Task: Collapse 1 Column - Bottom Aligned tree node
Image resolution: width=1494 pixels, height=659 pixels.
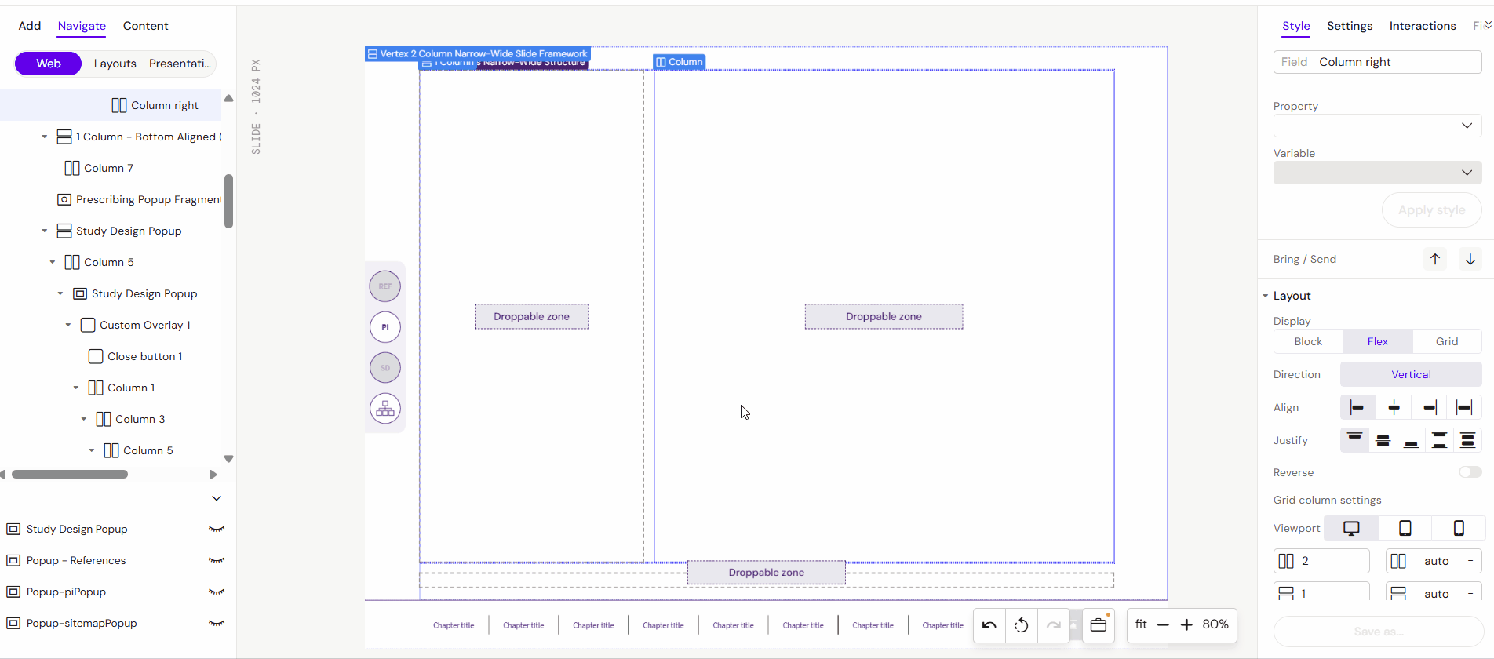Action: point(45,137)
